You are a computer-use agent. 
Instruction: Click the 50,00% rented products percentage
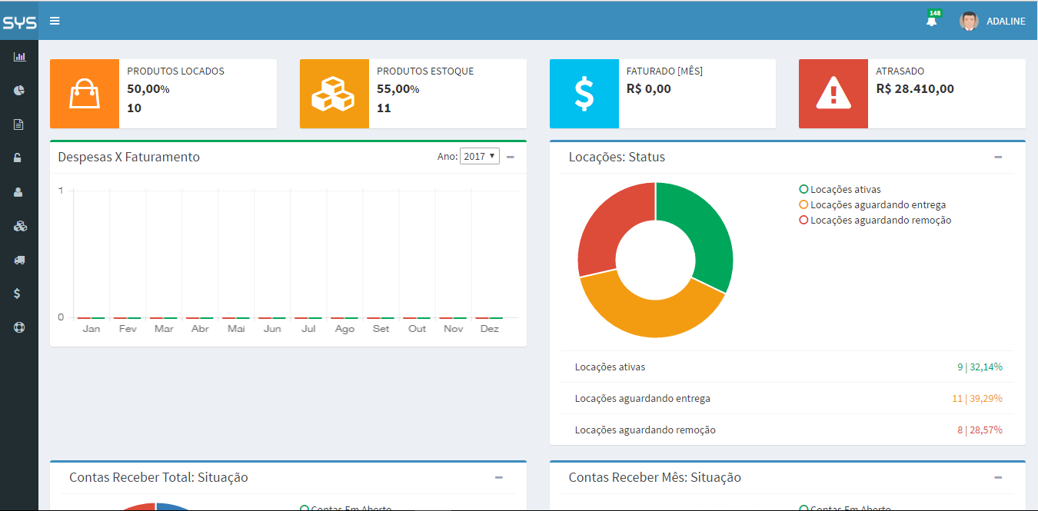click(148, 88)
